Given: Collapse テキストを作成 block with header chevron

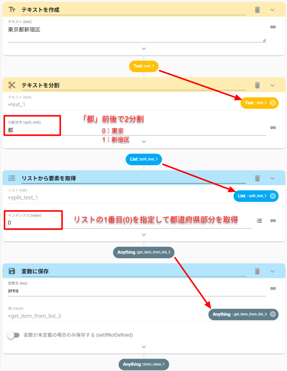Looking at the screenshot, I should (x=272, y=10).
